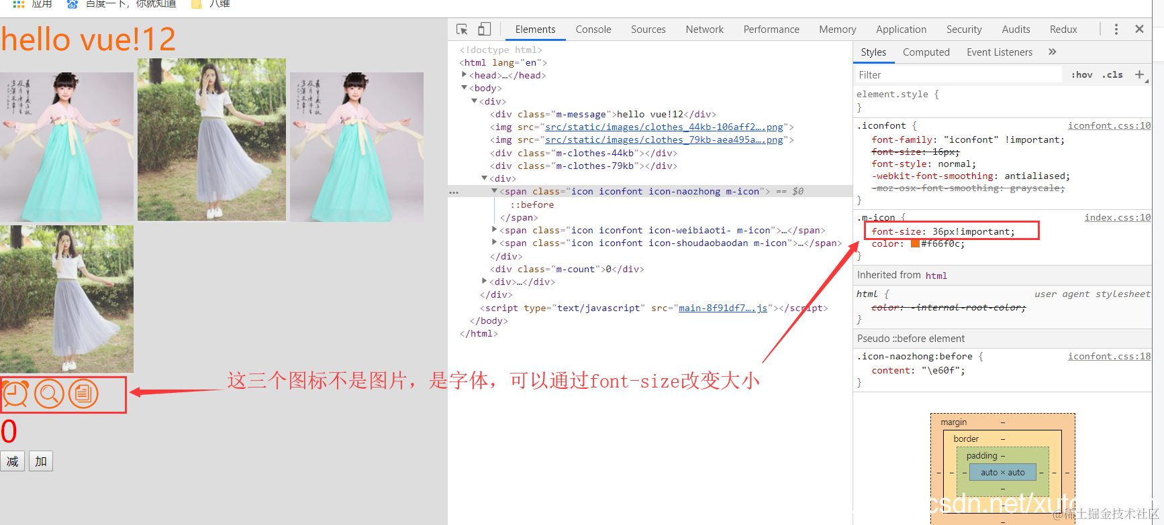
Task: Collapse the first div under body
Action: (474, 101)
